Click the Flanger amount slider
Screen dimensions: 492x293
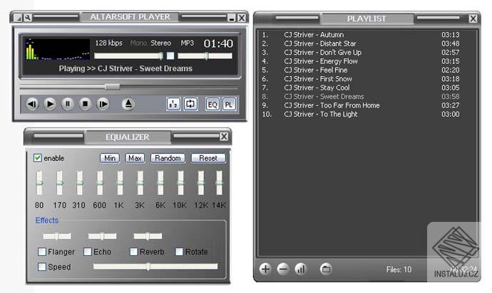pyautogui.click(x=57, y=236)
